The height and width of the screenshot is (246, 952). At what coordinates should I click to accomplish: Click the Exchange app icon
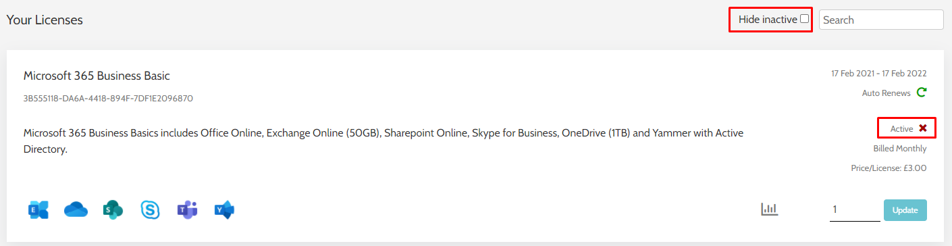coord(38,210)
